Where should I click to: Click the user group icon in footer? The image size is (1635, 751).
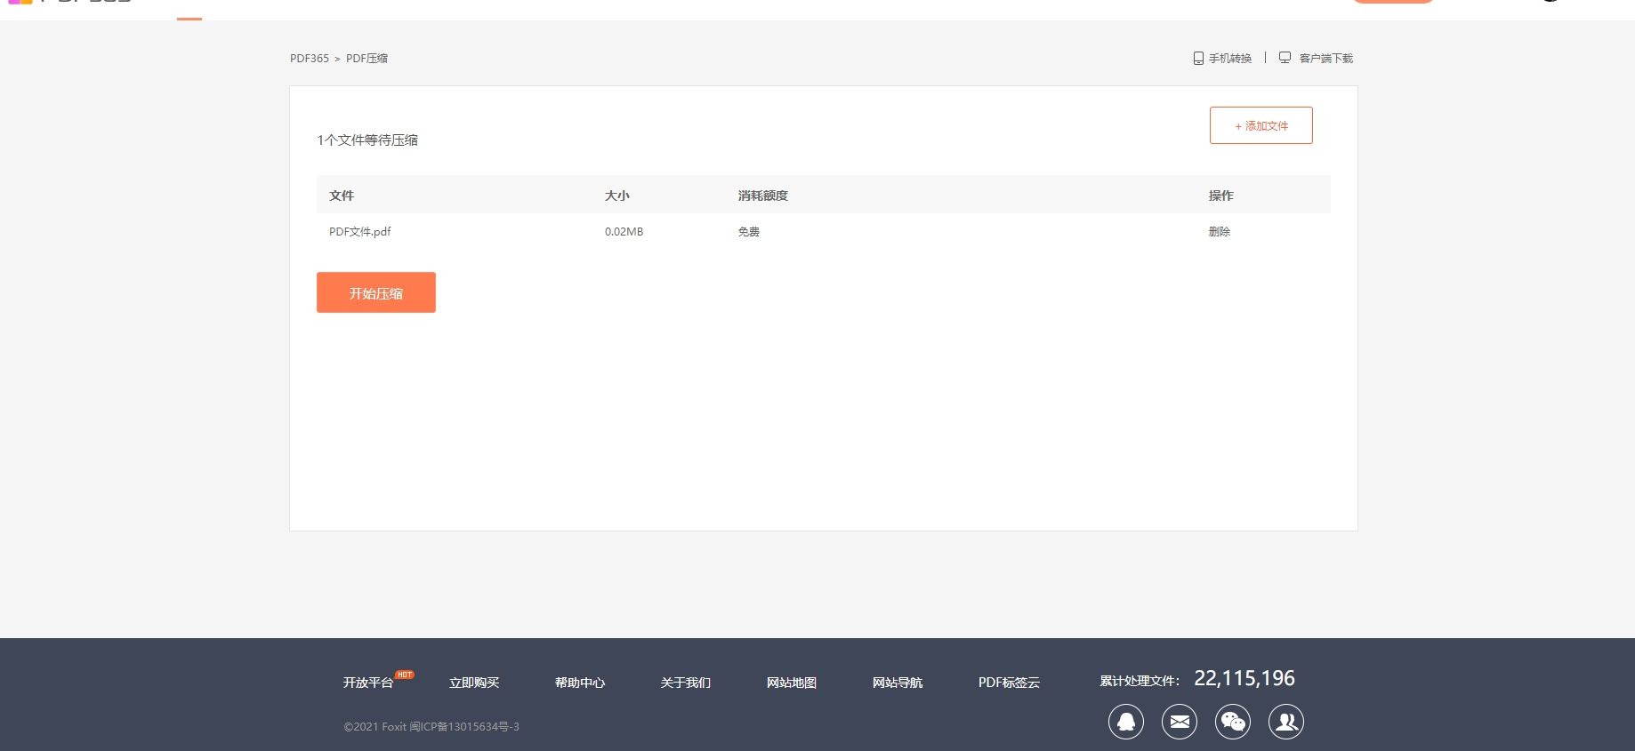coord(1285,722)
